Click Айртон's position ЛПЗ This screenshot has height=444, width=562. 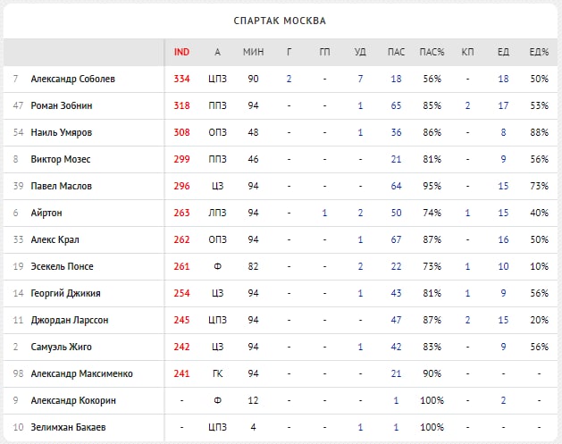(x=217, y=213)
